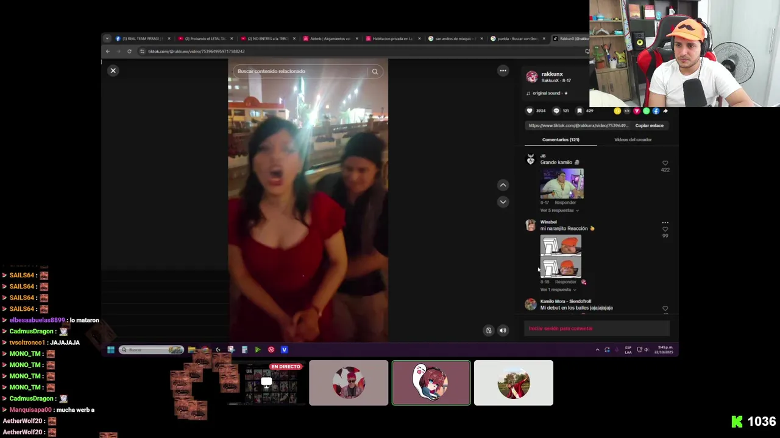Close the TikTok video viewer with the X
The width and height of the screenshot is (780, 438).
(x=113, y=71)
